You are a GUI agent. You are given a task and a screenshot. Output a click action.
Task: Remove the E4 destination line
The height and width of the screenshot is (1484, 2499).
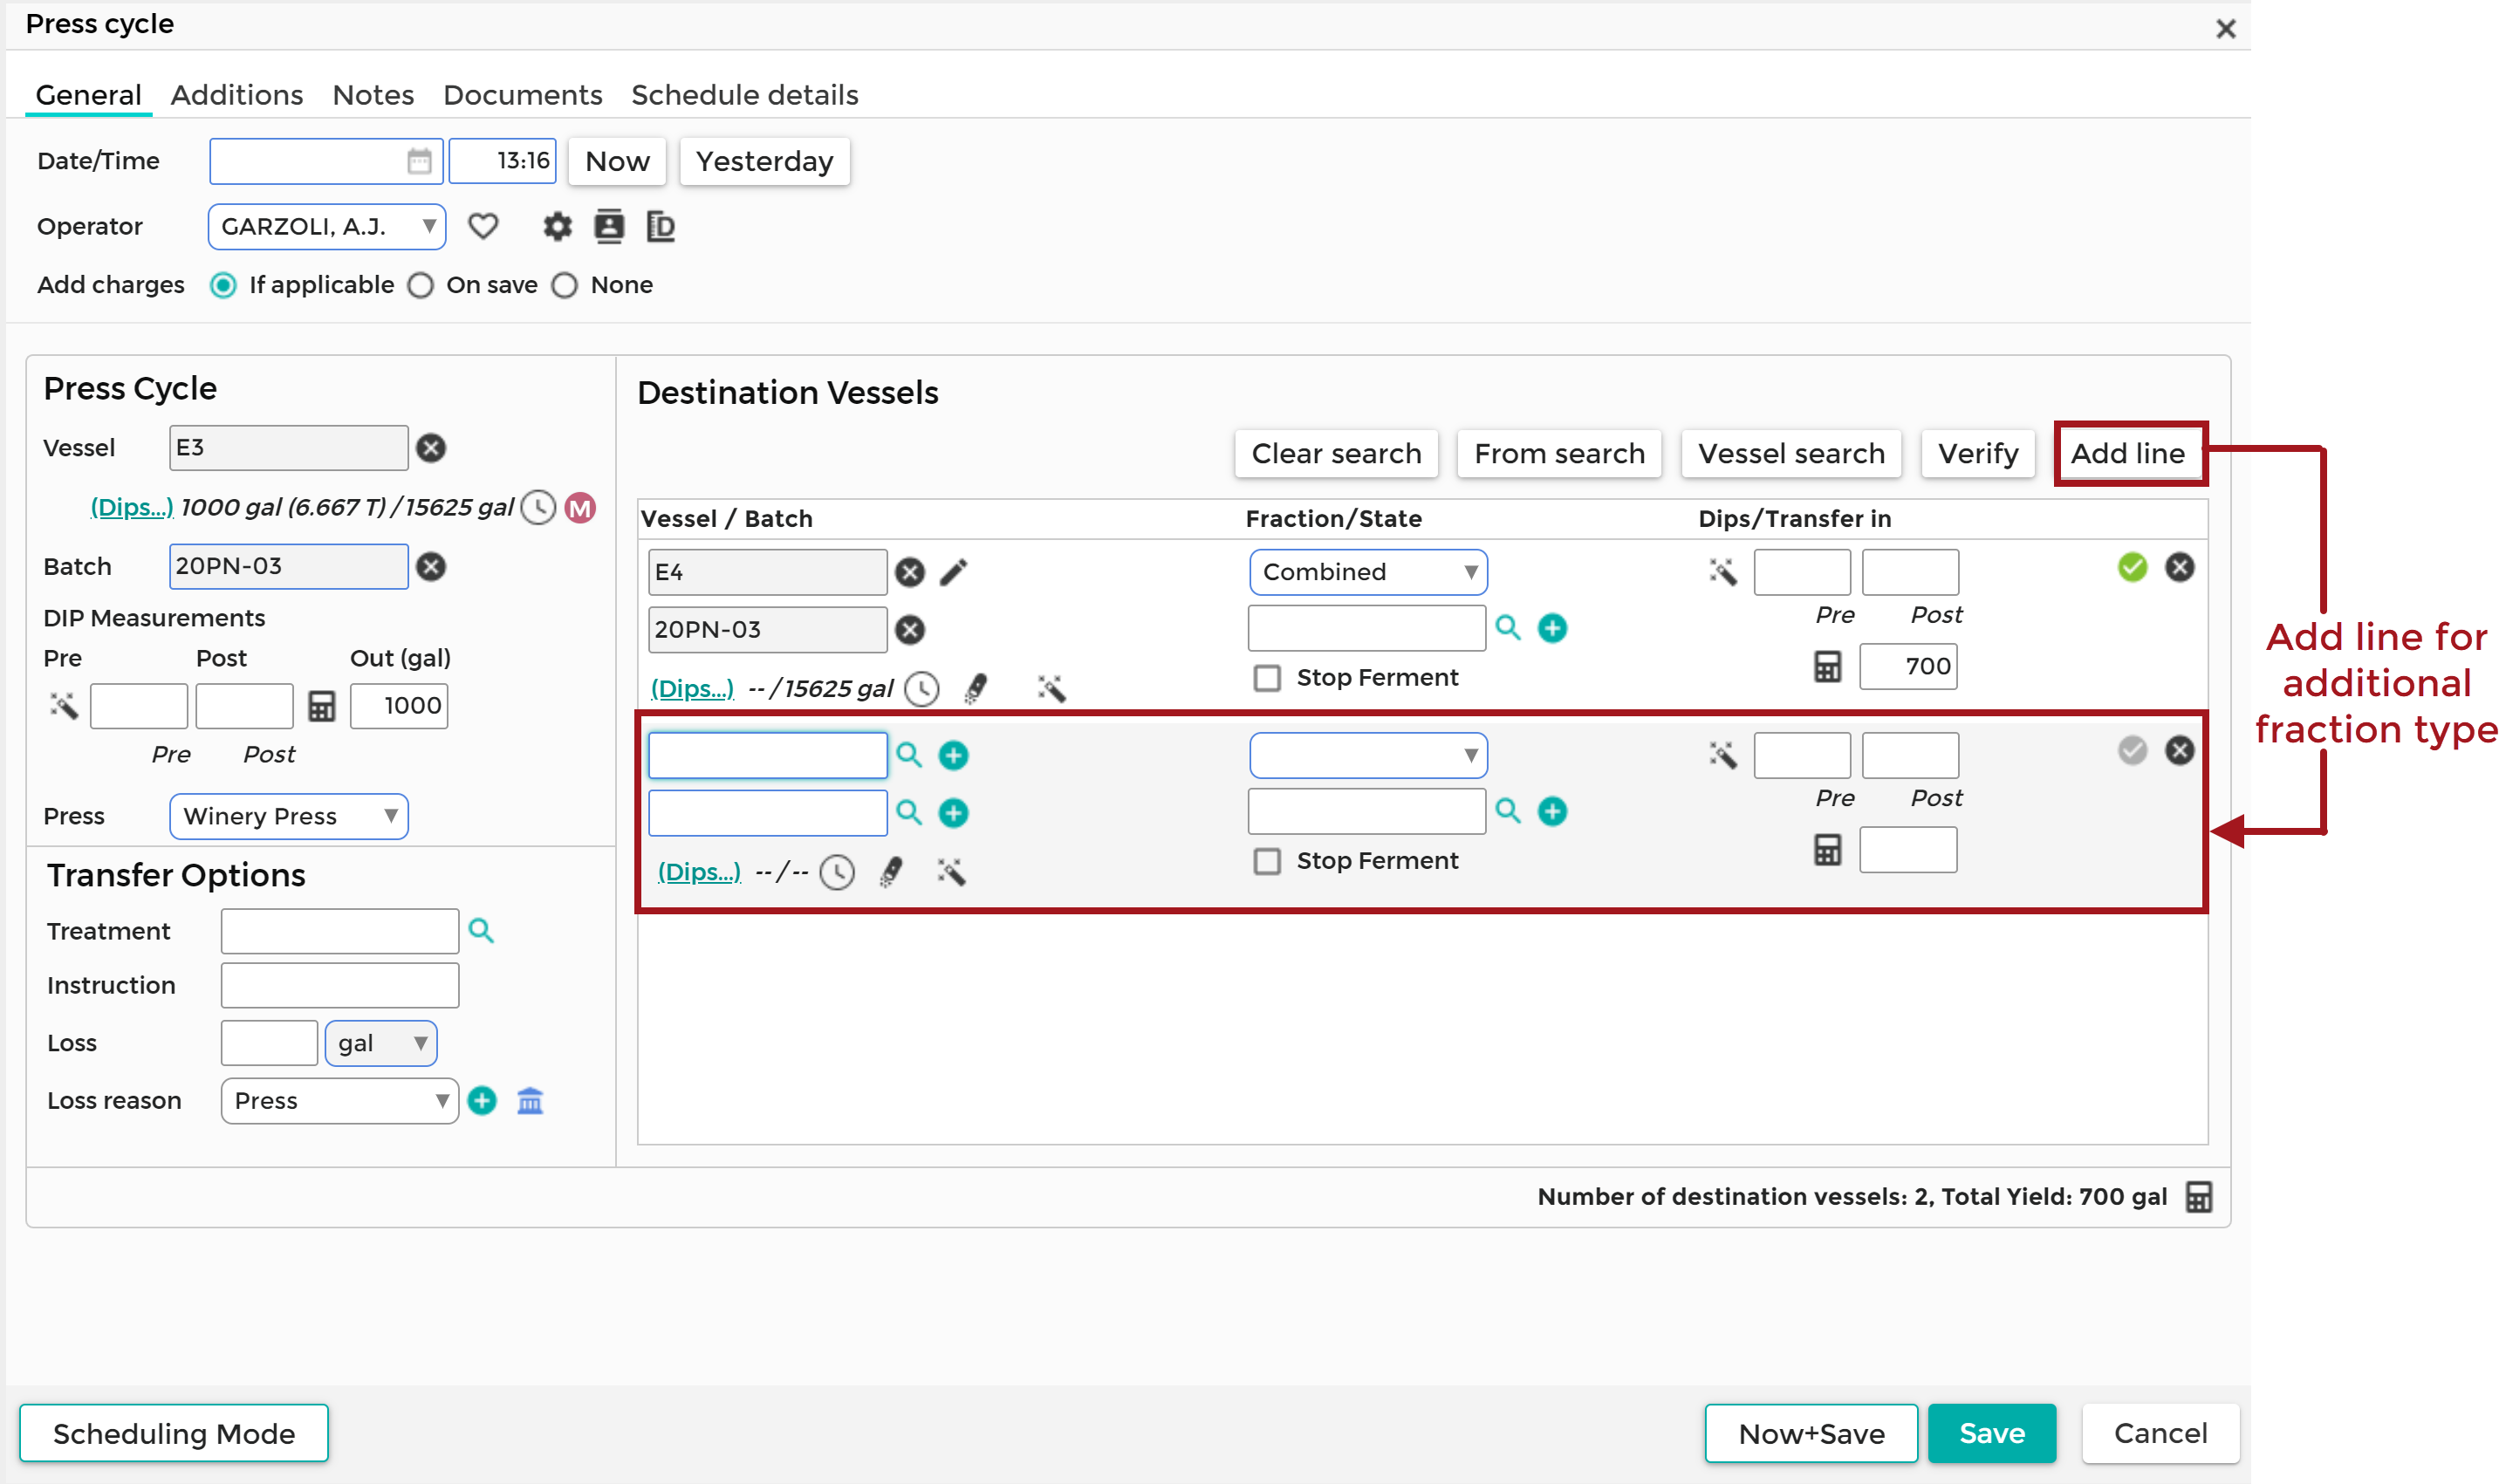point(2180,567)
